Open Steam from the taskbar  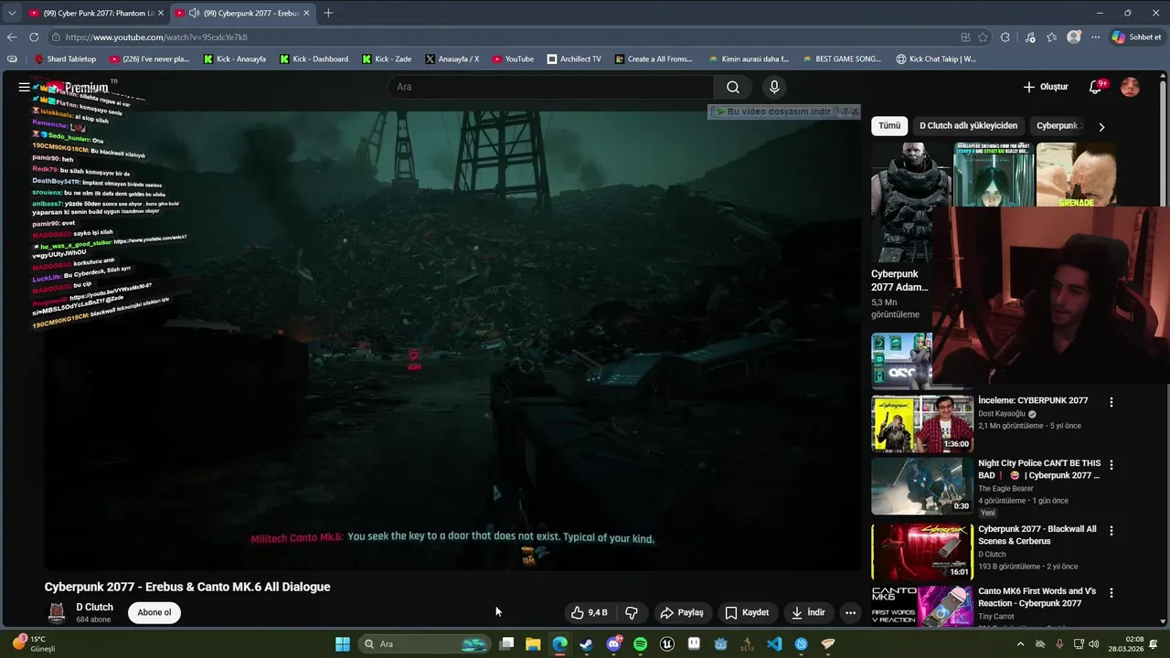(586, 644)
